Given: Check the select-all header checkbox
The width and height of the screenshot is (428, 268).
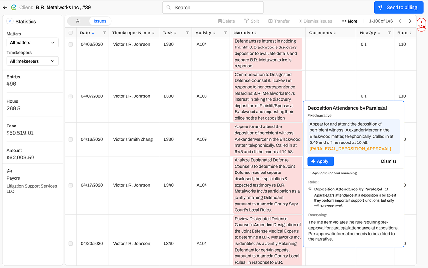Looking at the screenshot, I should (x=71, y=33).
